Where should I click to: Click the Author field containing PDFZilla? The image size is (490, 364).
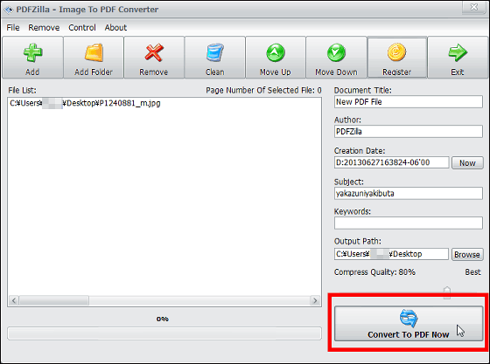[x=409, y=132]
